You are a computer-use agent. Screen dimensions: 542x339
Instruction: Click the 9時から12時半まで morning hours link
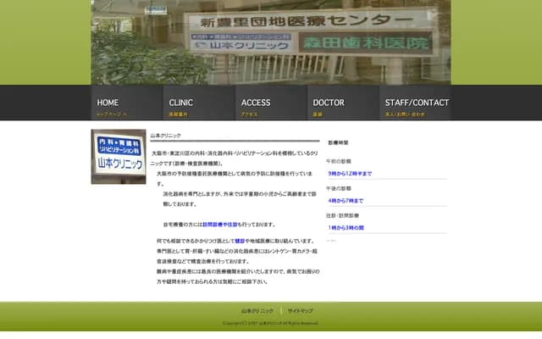(x=350, y=174)
